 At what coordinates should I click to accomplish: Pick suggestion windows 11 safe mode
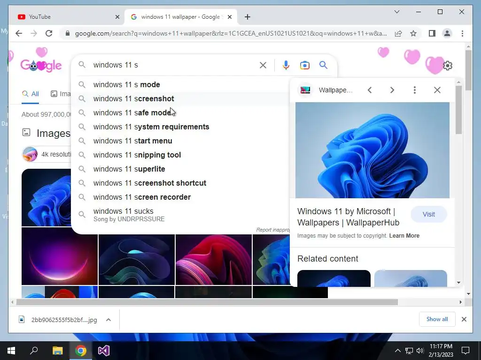180,112
